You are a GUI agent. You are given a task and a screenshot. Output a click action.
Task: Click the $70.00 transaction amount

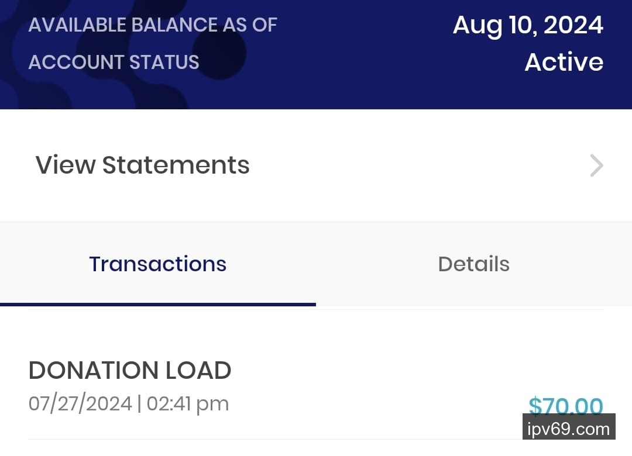point(565,406)
